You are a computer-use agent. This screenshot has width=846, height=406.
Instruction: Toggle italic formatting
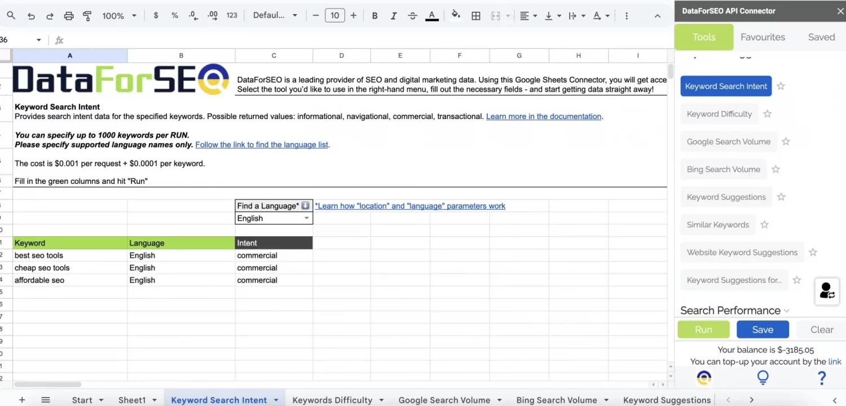pos(394,16)
